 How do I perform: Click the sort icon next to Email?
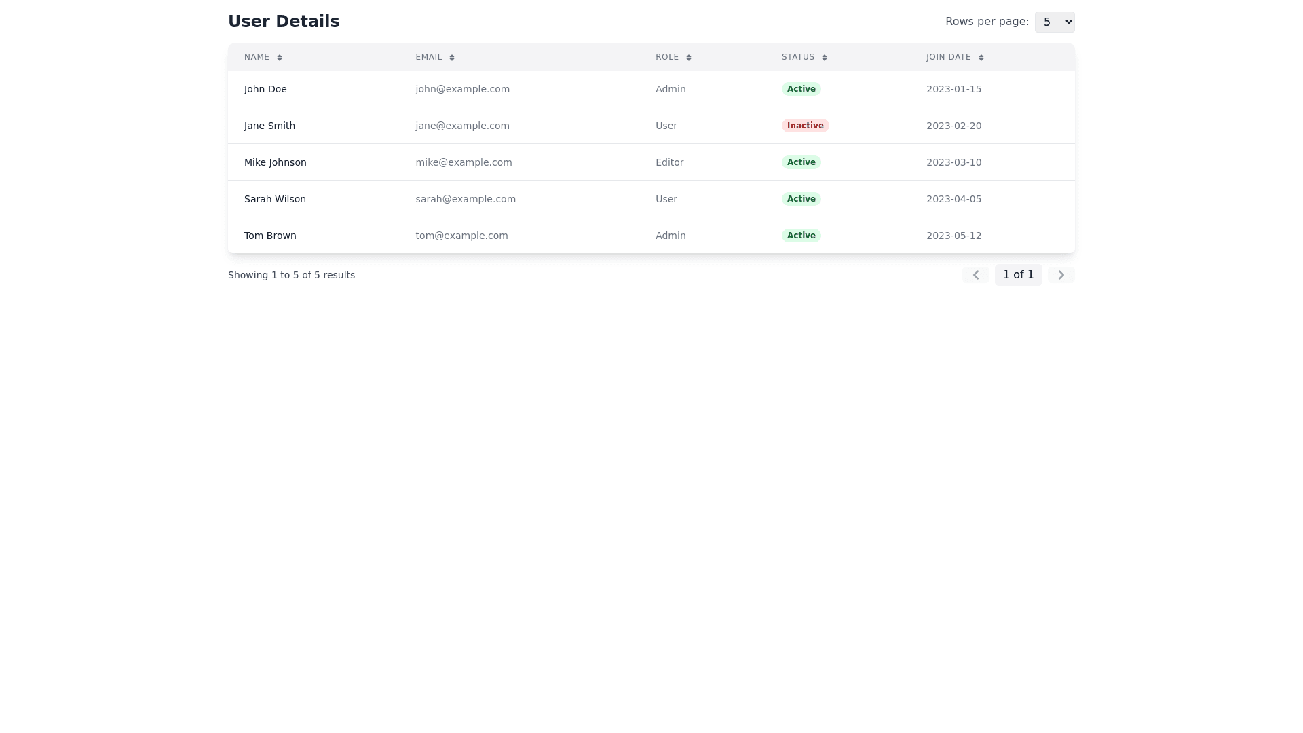point(452,58)
